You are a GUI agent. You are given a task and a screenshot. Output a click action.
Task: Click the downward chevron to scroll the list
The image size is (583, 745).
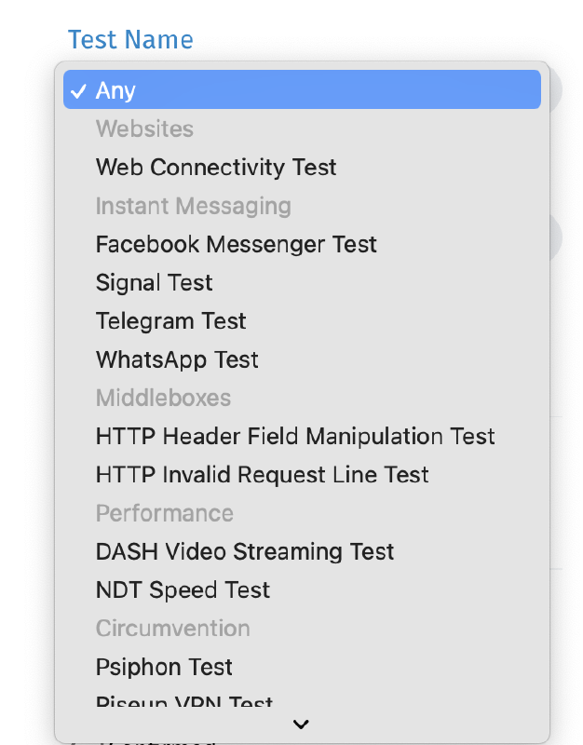[300, 724]
